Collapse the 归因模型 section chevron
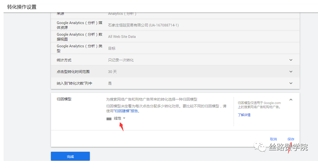318x161 pixels. click(x=291, y=100)
